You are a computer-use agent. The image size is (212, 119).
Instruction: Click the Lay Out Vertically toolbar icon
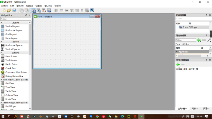[61, 10]
